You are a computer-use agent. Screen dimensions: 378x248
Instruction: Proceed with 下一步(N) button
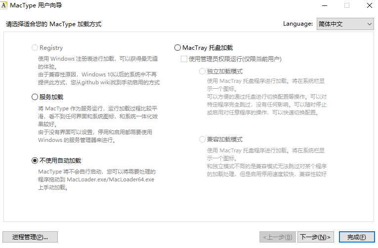[316, 237]
